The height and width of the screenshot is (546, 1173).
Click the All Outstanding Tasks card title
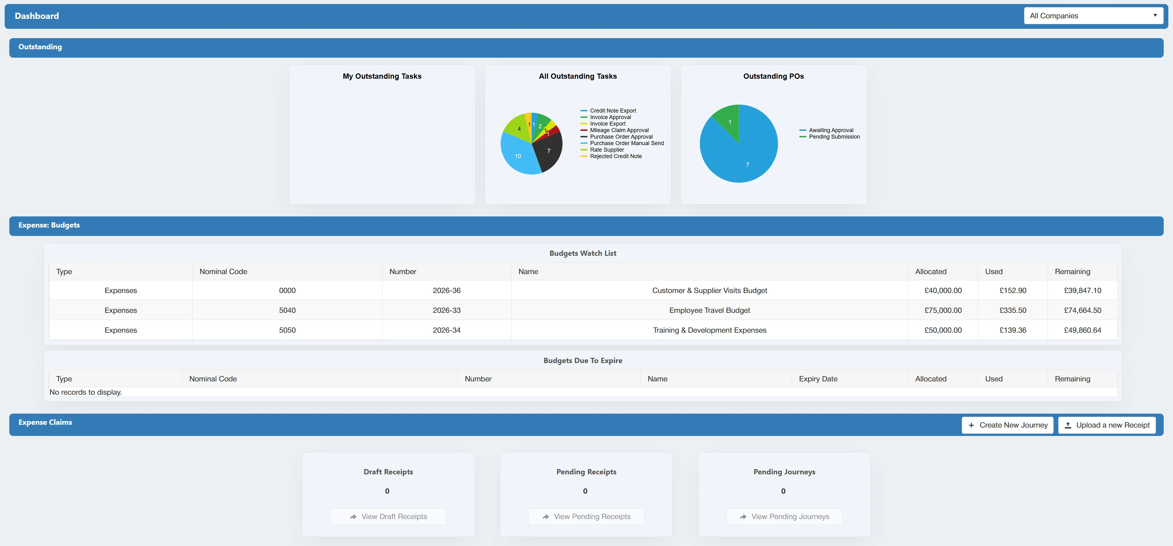(578, 77)
